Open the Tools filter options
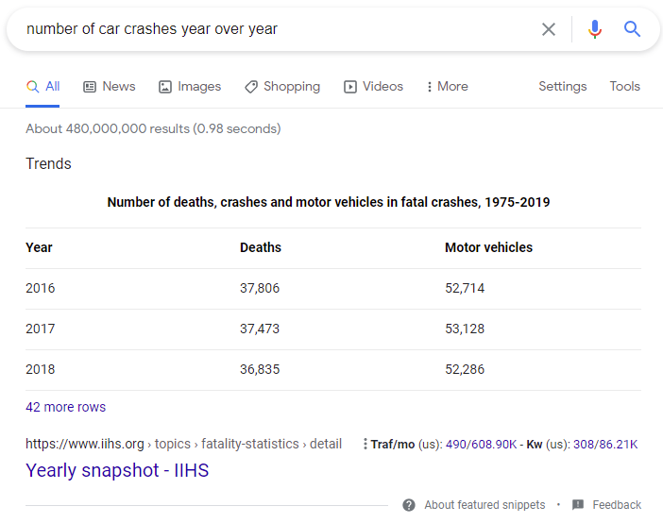The height and width of the screenshot is (523, 663). pyautogui.click(x=624, y=86)
